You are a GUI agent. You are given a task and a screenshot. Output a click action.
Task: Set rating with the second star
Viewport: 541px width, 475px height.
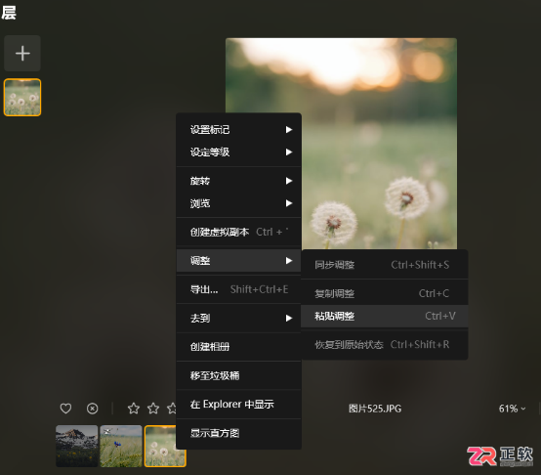coord(153,409)
